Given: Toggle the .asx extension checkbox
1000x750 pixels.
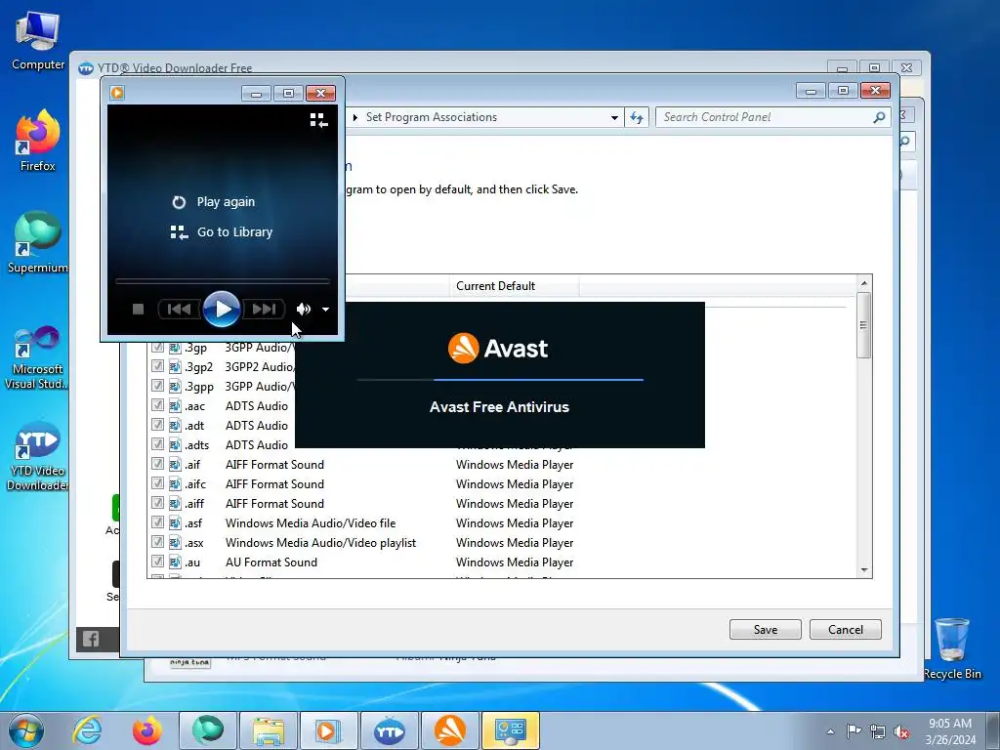Looking at the screenshot, I should 157,542.
